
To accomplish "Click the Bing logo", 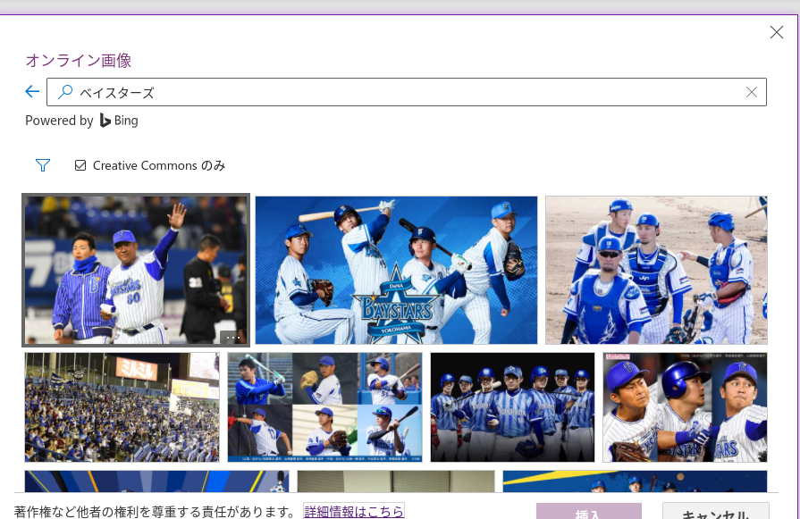I will 119,121.
